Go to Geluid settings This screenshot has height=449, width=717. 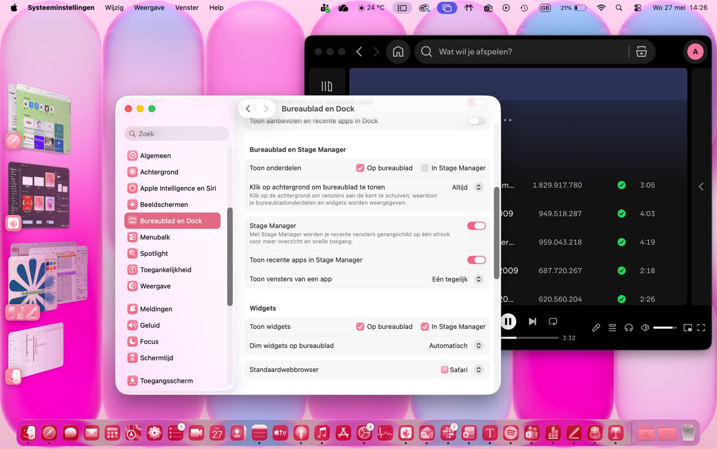[x=172, y=325]
